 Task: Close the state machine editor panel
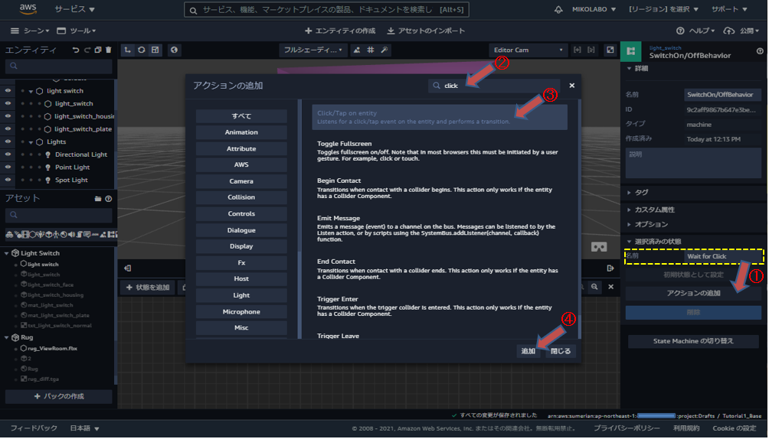point(611,287)
